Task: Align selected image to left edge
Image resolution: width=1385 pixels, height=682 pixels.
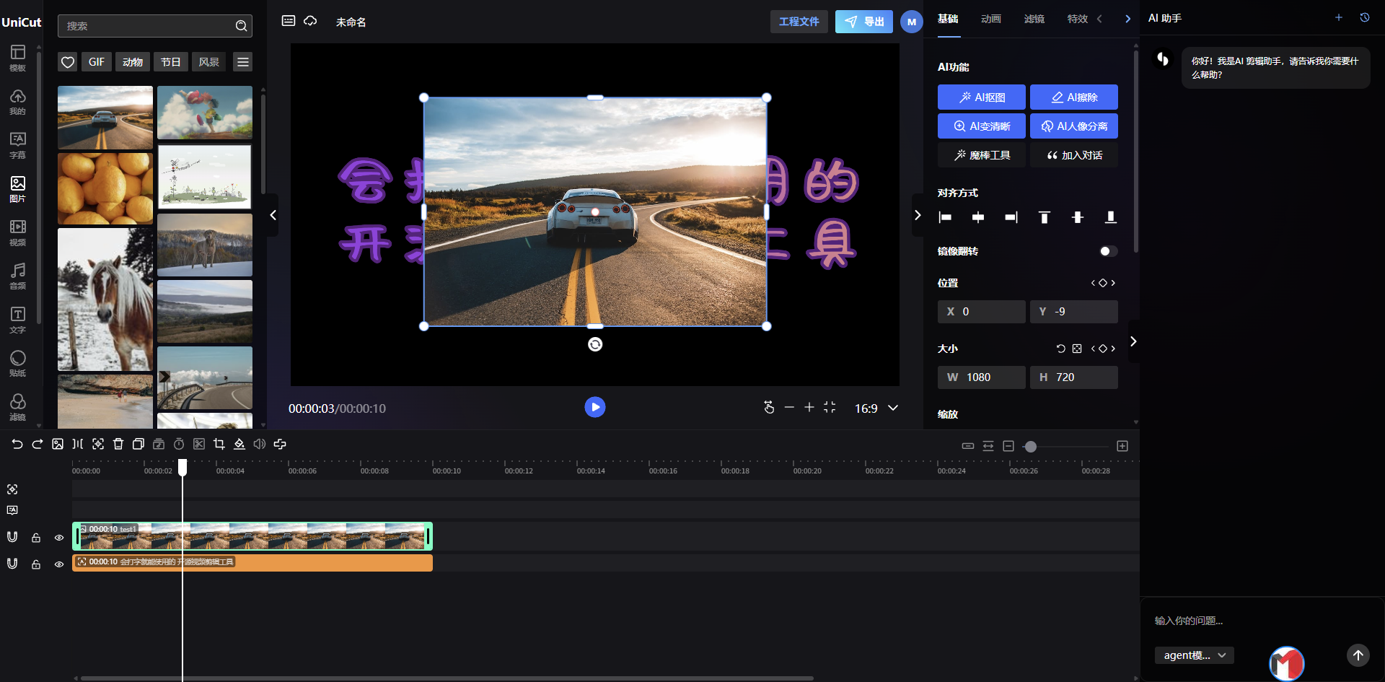Action: click(945, 217)
